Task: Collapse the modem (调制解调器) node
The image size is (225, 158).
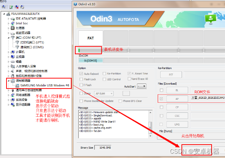Action: [8, 81]
